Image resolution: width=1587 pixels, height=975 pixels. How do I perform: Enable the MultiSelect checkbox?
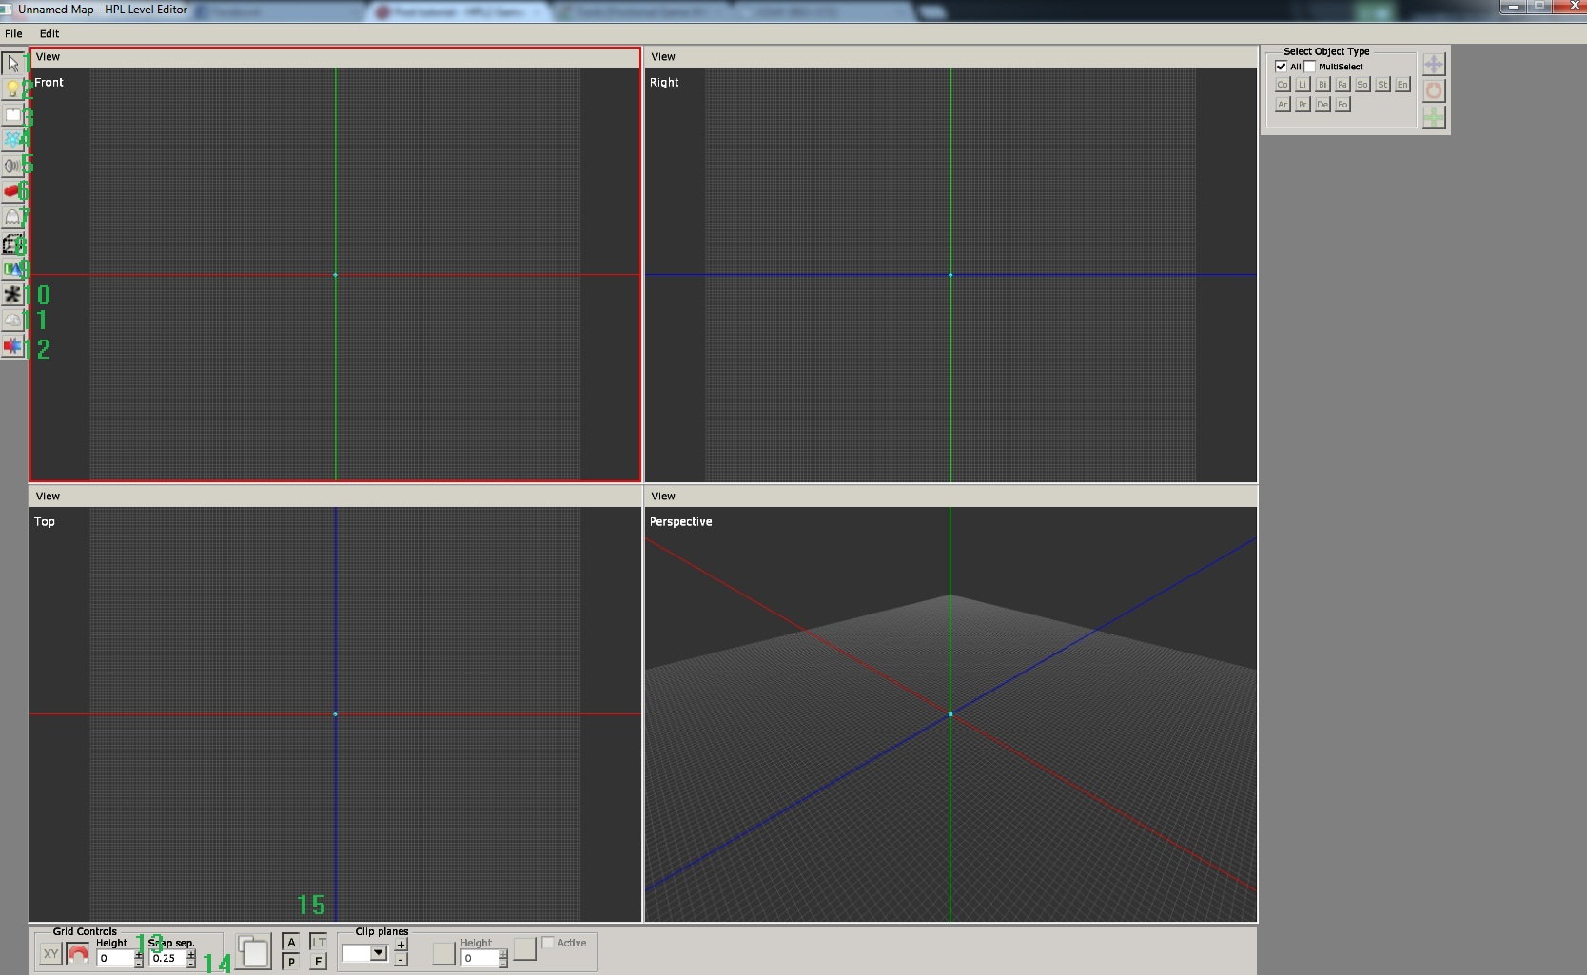coord(1310,67)
